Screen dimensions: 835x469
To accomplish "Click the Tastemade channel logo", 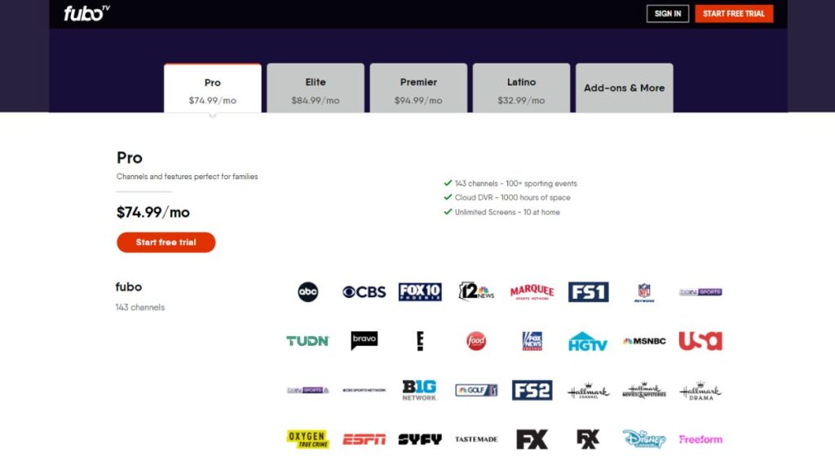I will click(476, 439).
